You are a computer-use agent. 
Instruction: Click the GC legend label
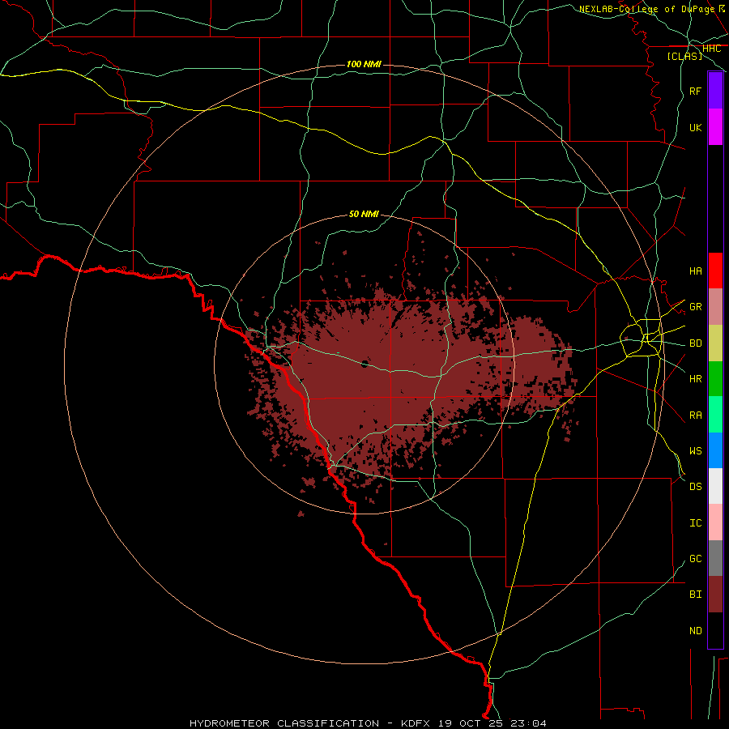tap(695, 558)
